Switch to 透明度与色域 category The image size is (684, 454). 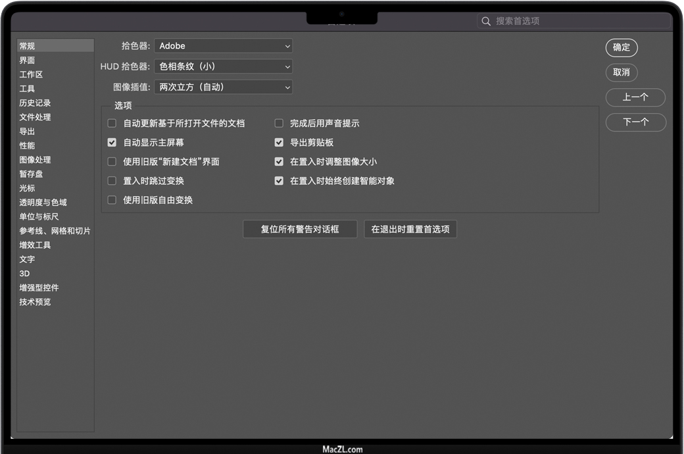43,203
